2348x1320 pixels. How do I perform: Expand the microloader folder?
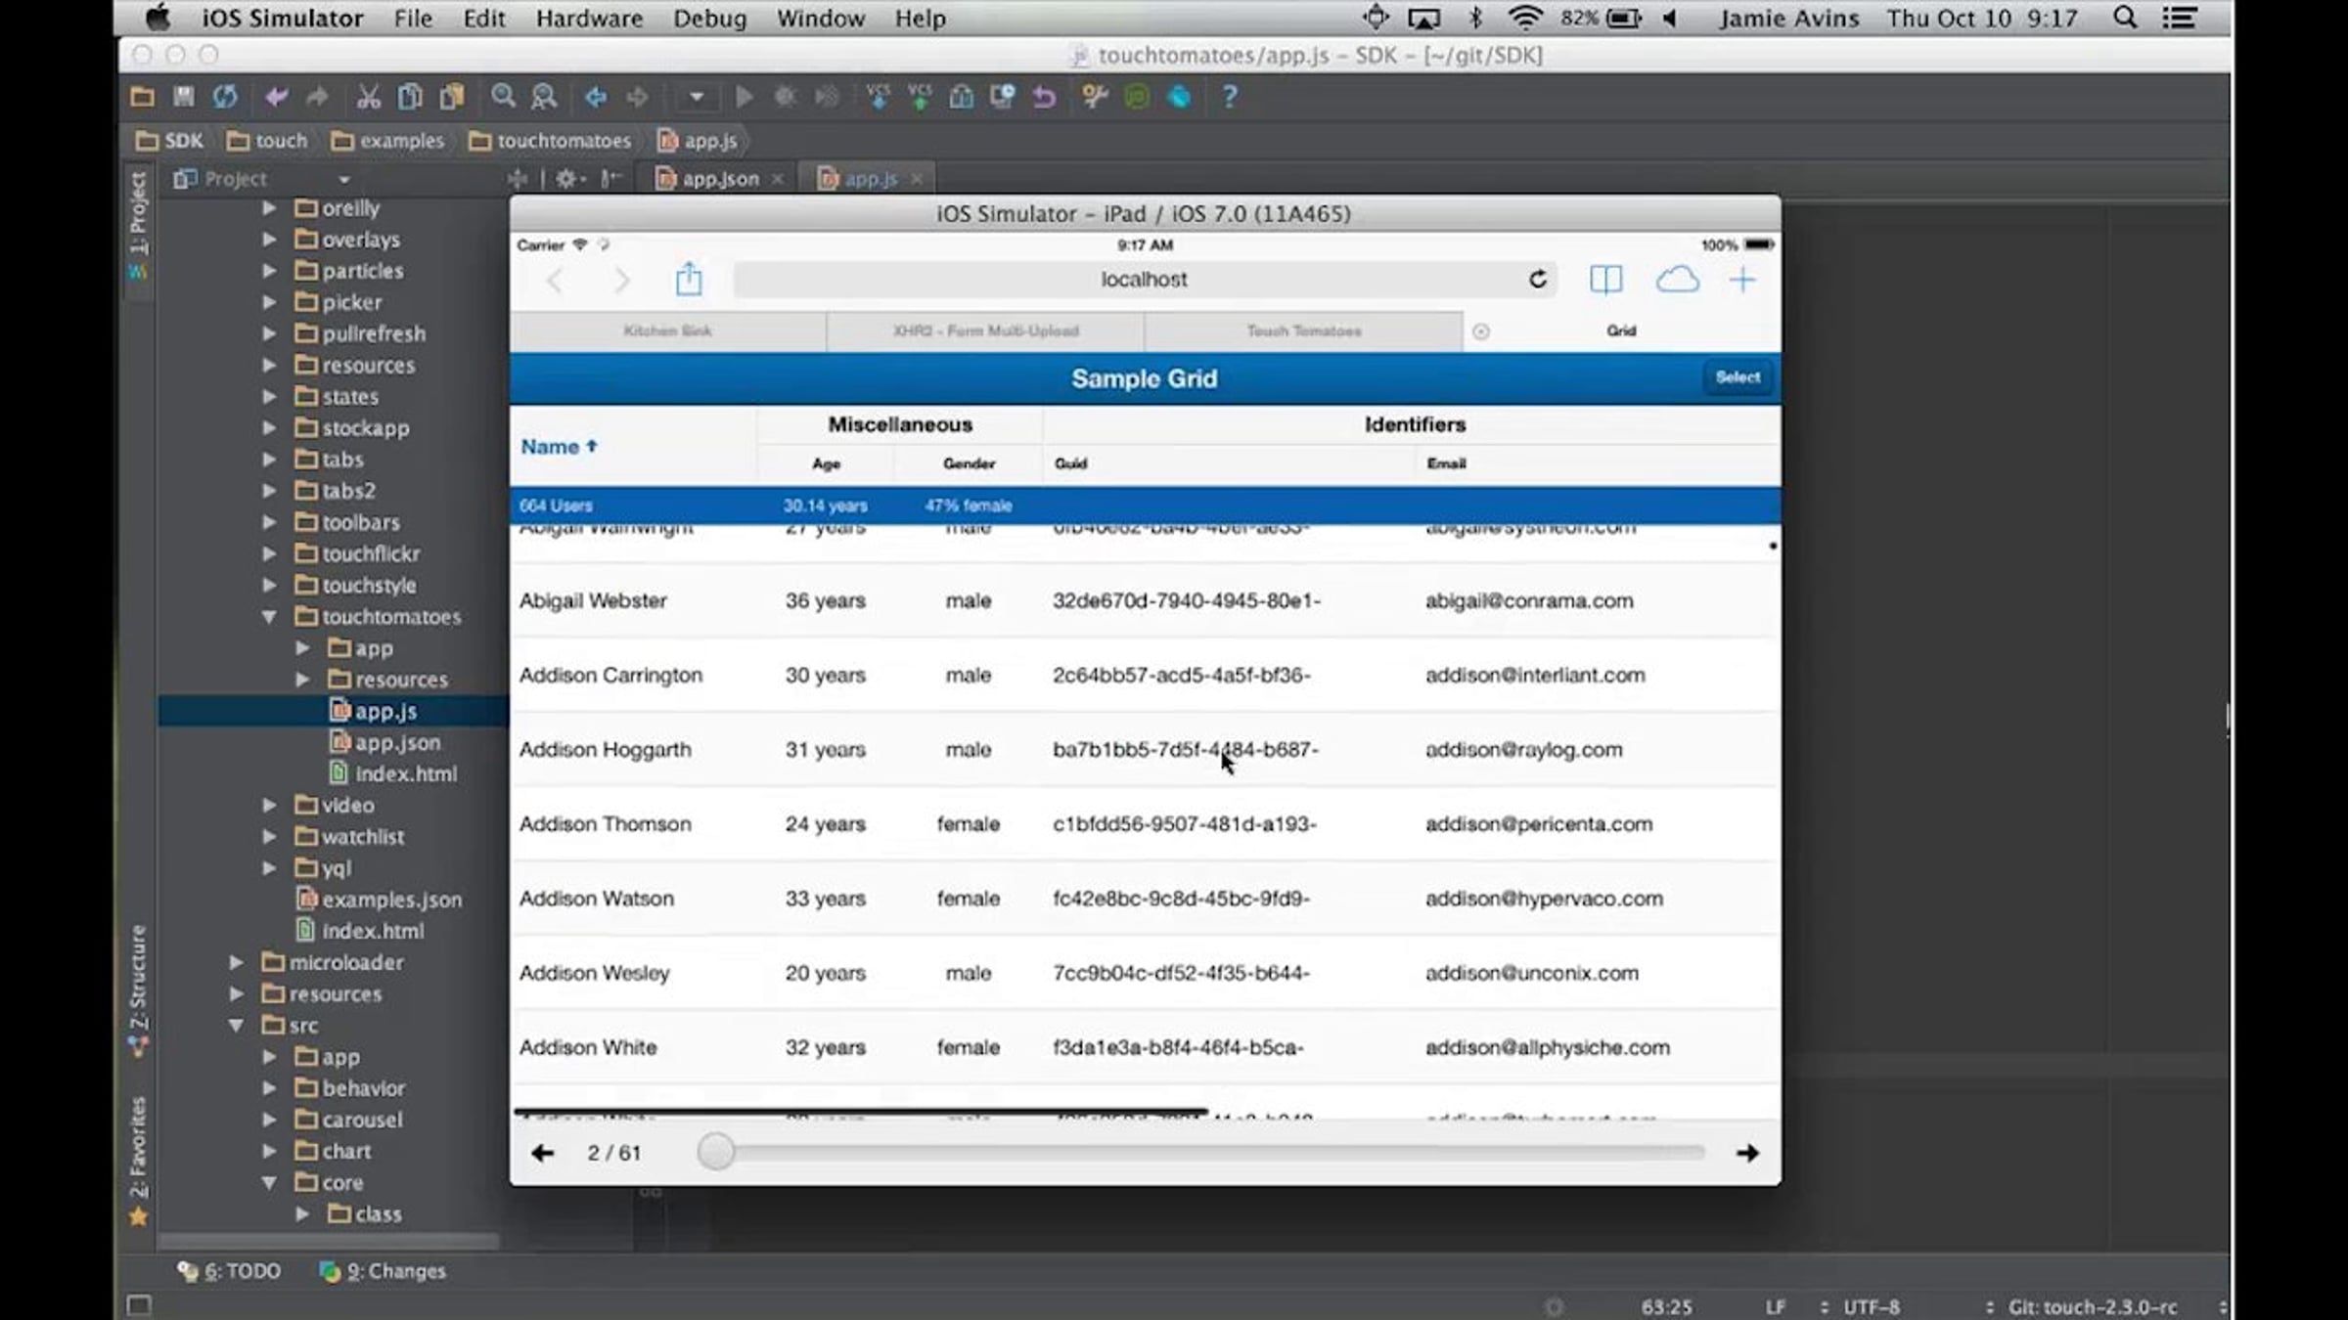tap(237, 962)
